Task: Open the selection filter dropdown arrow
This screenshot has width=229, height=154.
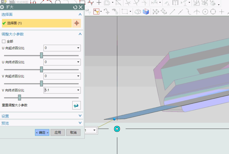Action: click(x=101, y=11)
